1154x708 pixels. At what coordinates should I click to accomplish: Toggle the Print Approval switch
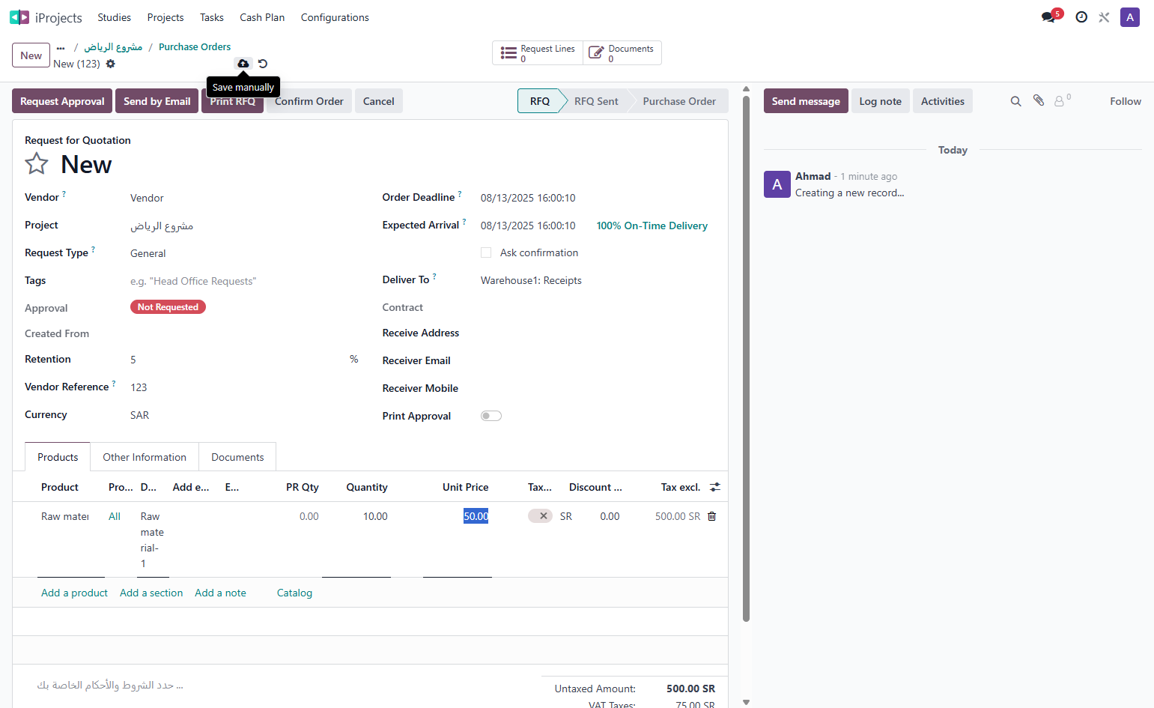491,416
